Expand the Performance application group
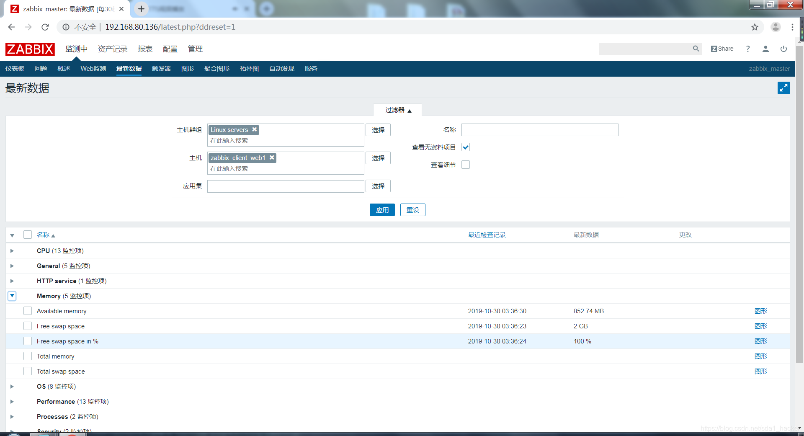 12,402
